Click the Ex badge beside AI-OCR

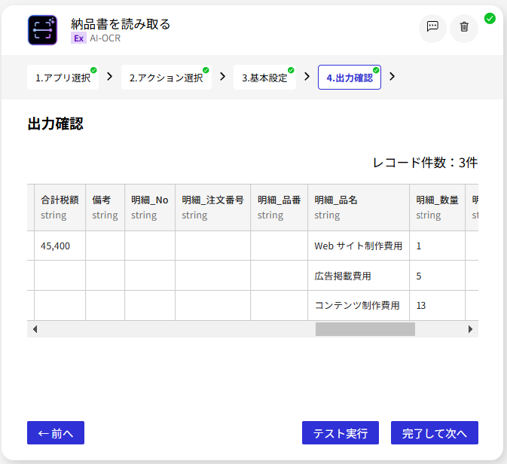pos(78,38)
